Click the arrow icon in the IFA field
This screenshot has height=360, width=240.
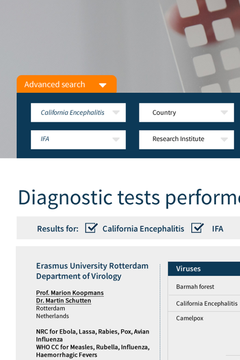[x=116, y=140]
